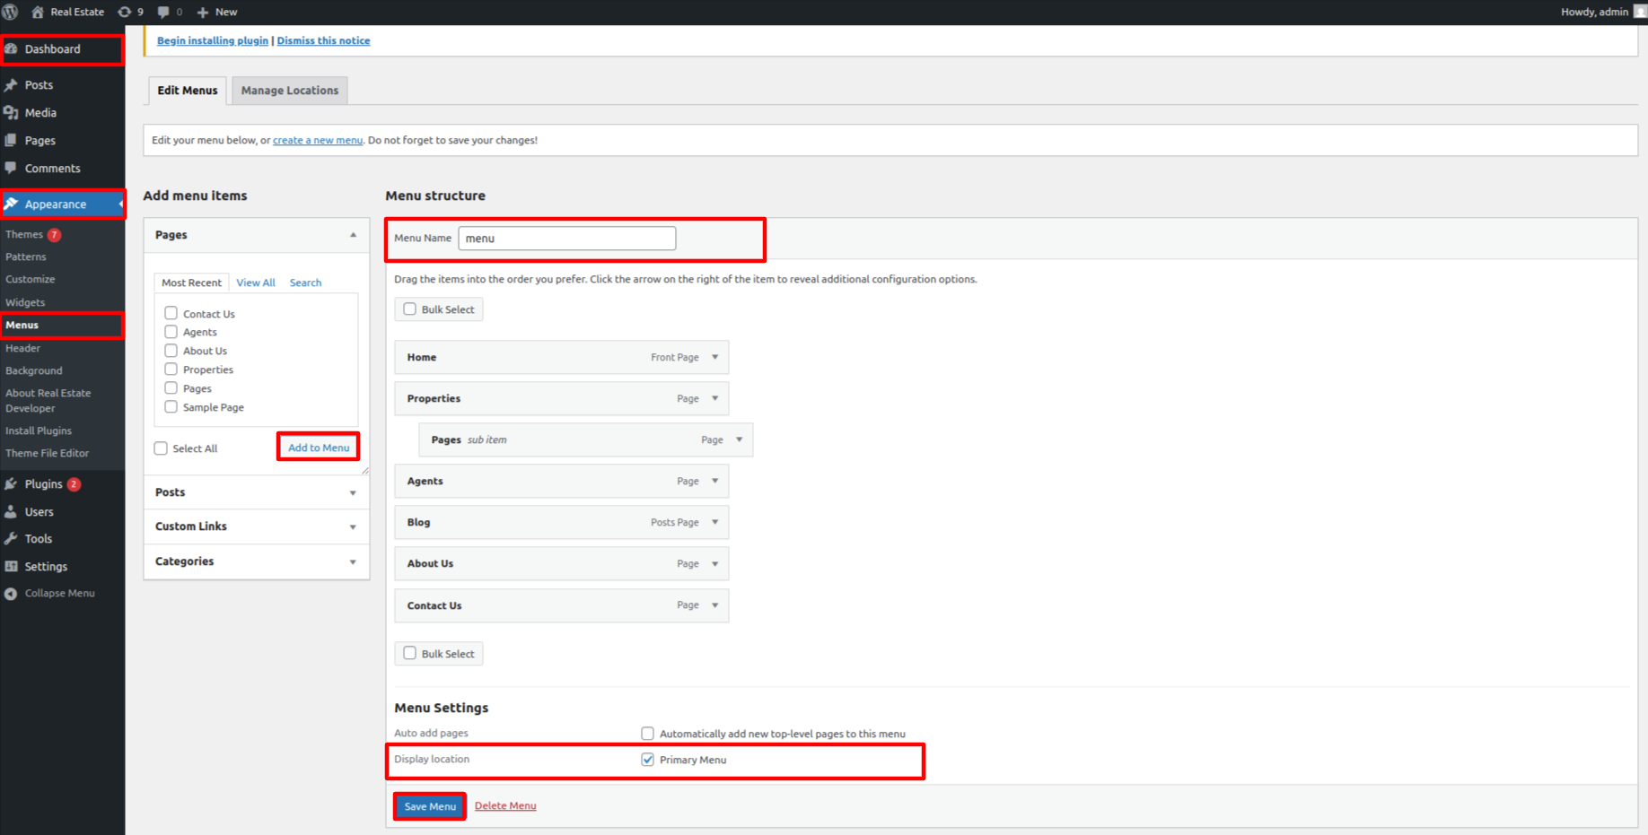Click the comments bubble icon in admin bar
Screen dimensions: 1648x835
click(163, 12)
